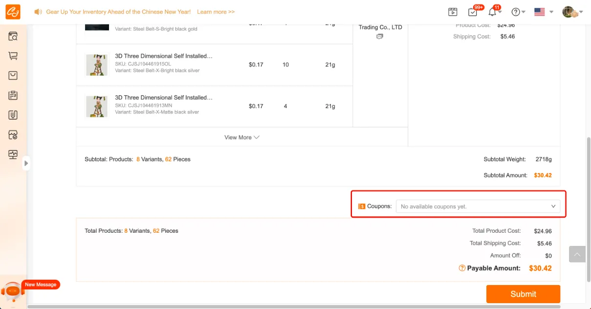
Task: Click the shopping cart icon in sidebar
Action: pyautogui.click(x=13, y=56)
